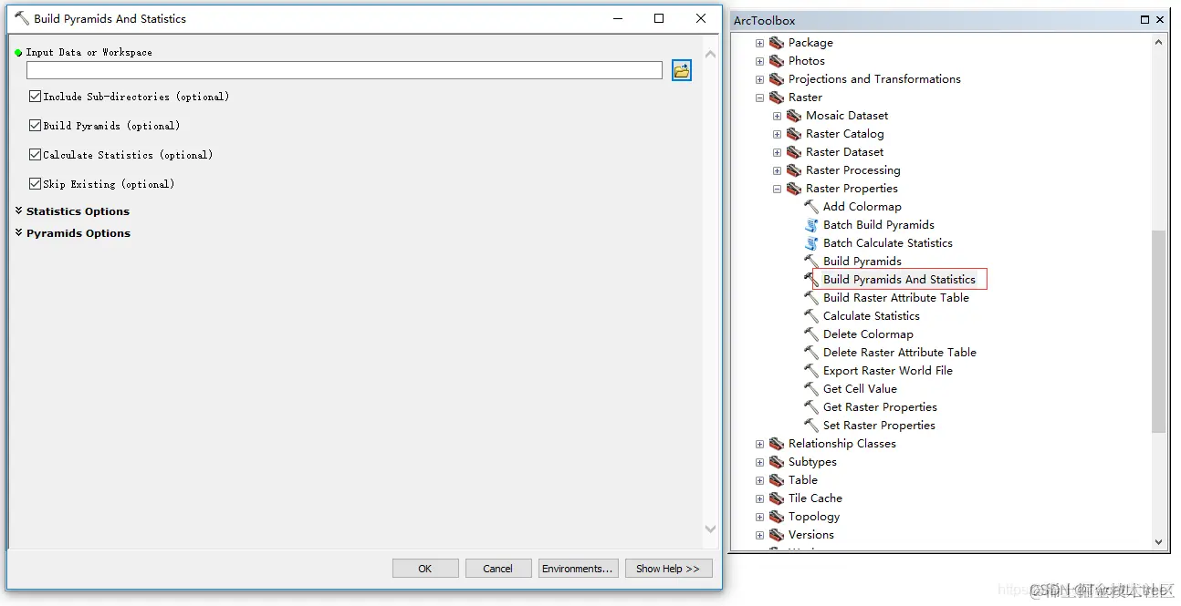Image resolution: width=1181 pixels, height=606 pixels.
Task: Click the Build Raster Attribute Table hammer icon
Action: tap(811, 298)
